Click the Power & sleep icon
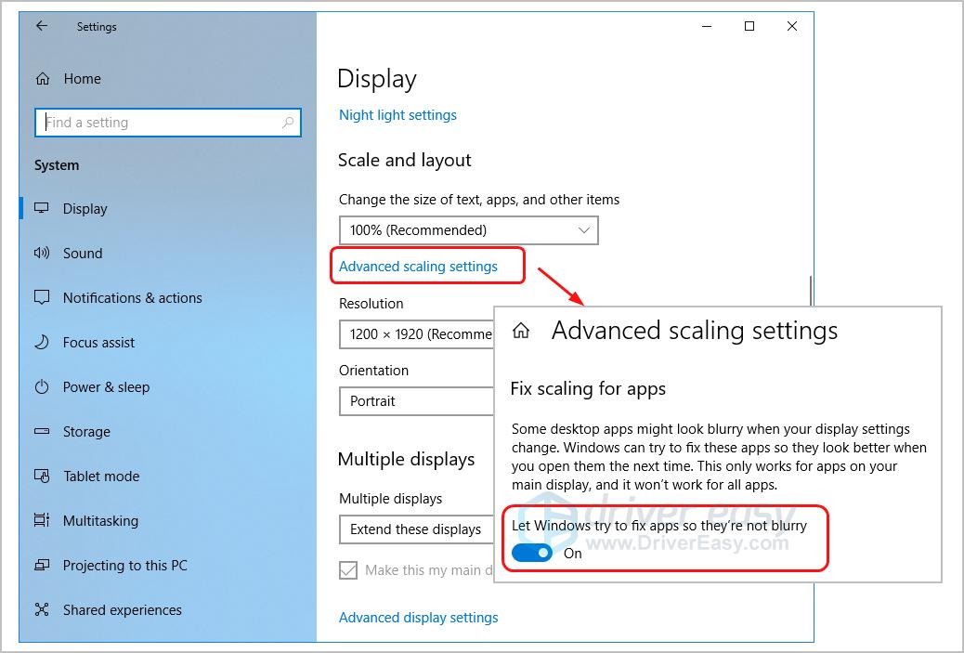964x653 pixels. point(42,387)
